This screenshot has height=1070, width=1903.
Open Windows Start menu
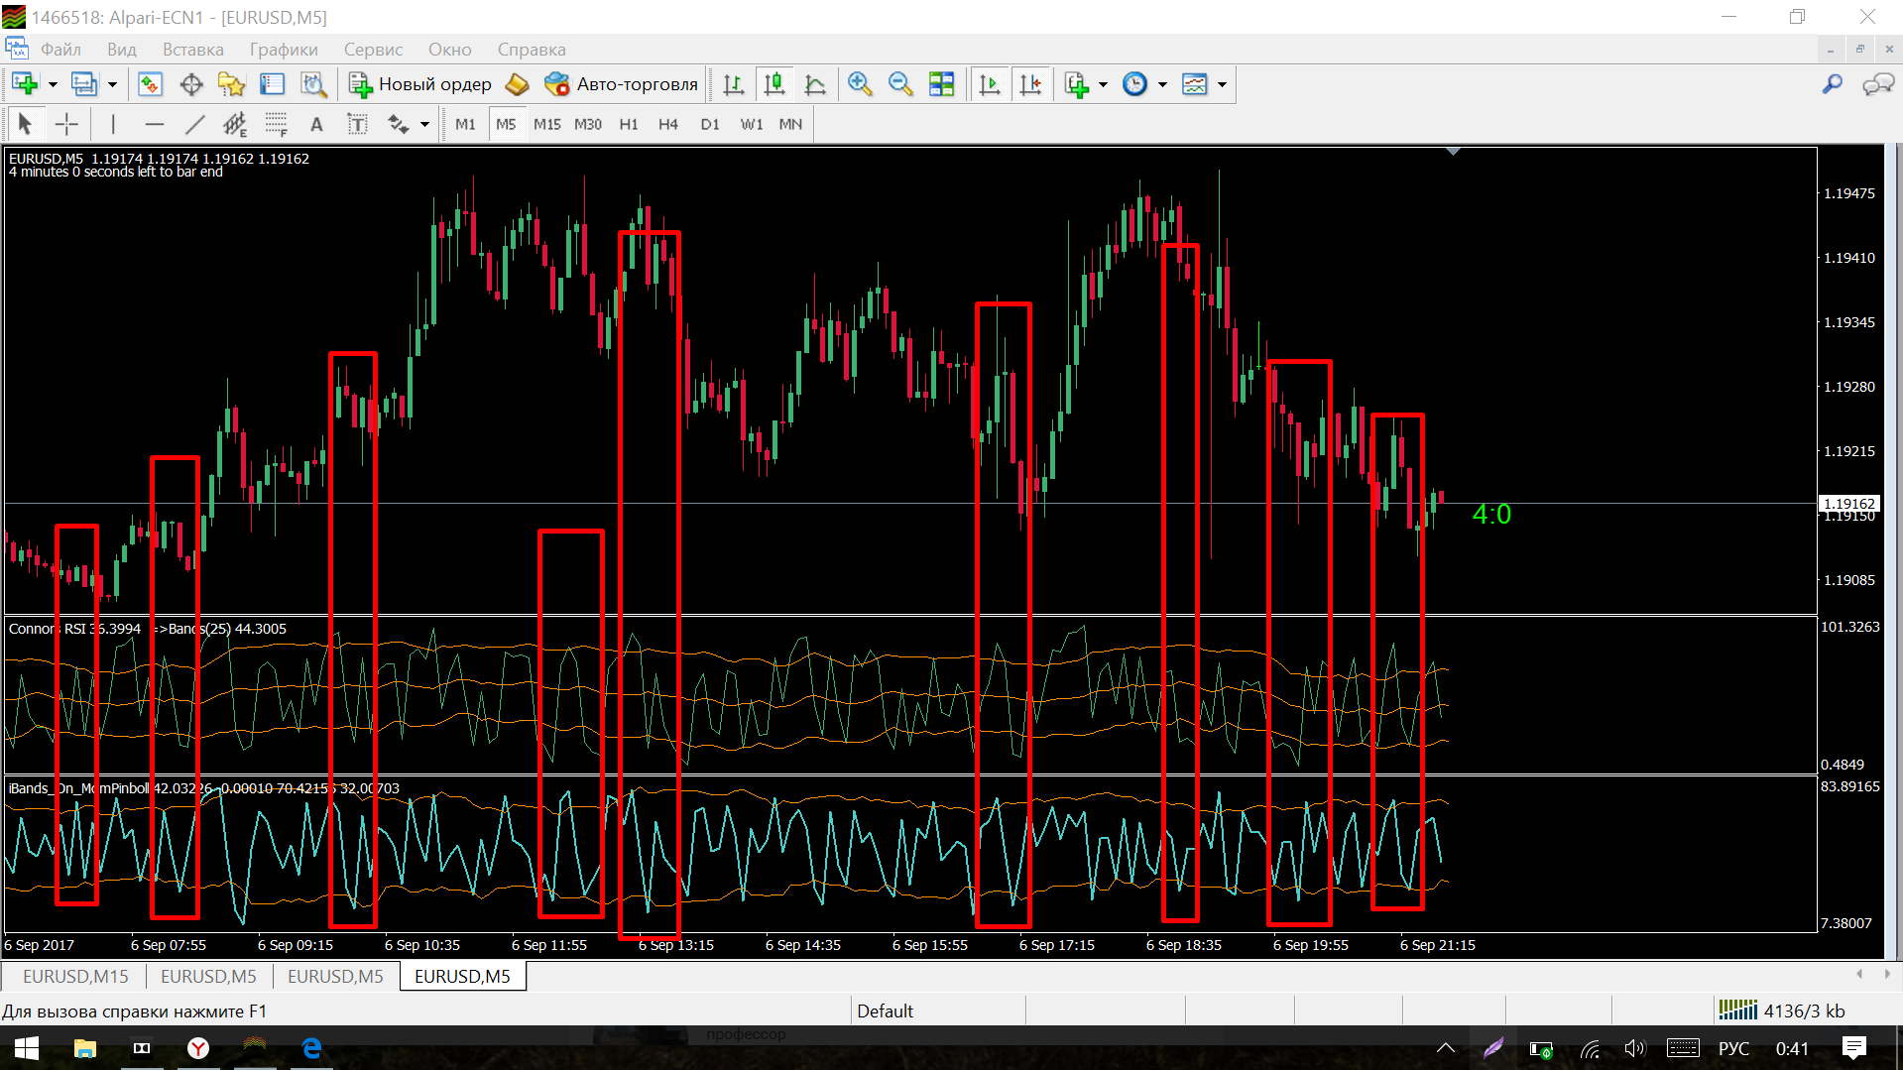27,1048
